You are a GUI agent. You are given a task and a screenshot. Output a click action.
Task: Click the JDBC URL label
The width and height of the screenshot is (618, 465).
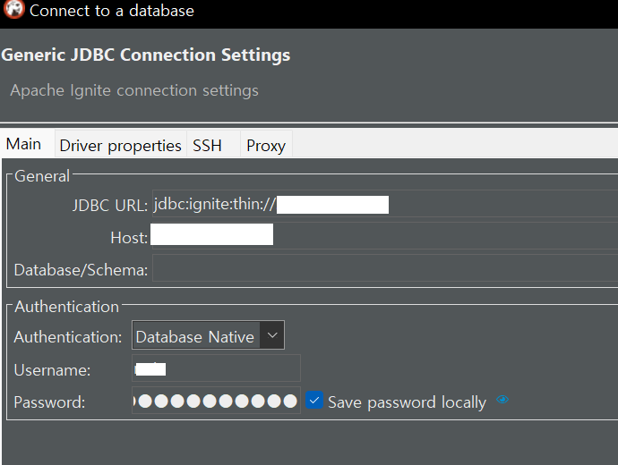pyautogui.click(x=109, y=206)
